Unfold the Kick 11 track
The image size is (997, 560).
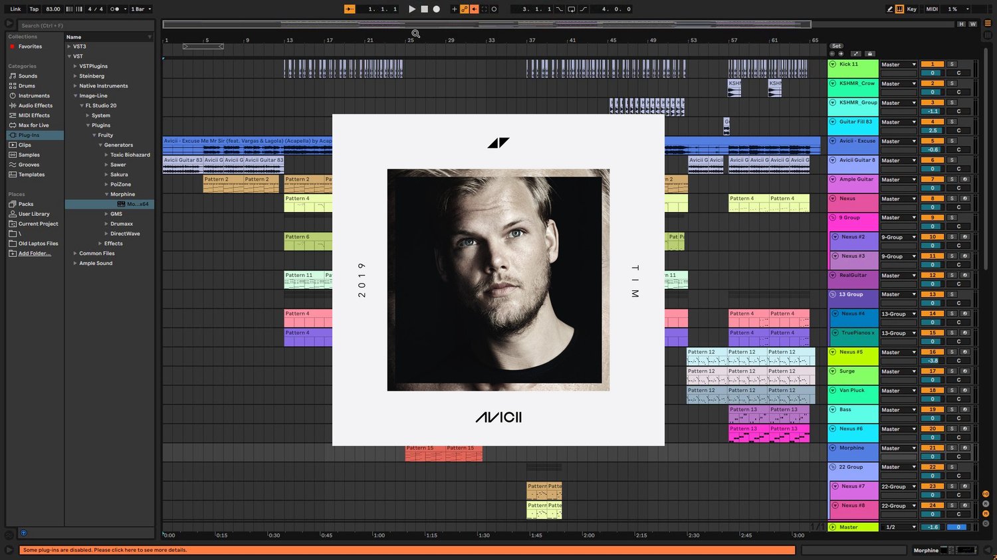(833, 64)
